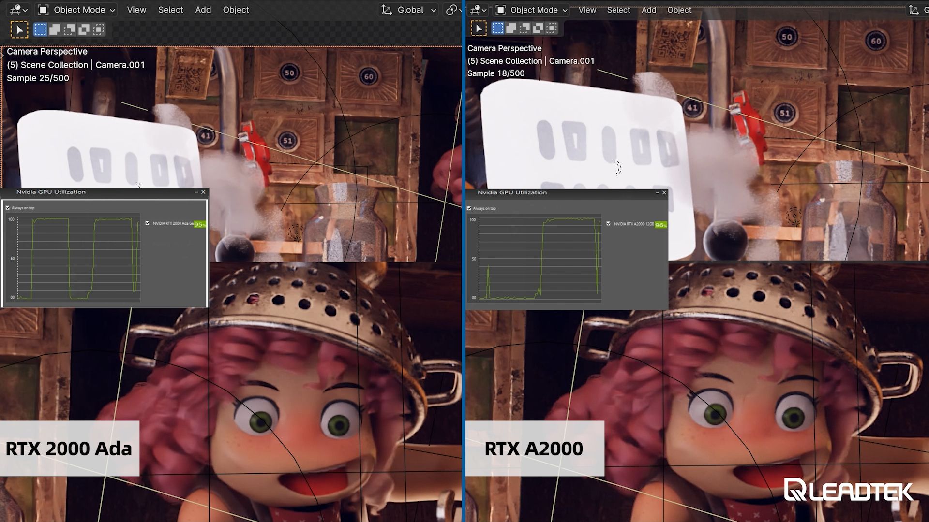Close the right Nvidia GPU Utilization window
Image resolution: width=929 pixels, height=522 pixels.
[x=664, y=192]
